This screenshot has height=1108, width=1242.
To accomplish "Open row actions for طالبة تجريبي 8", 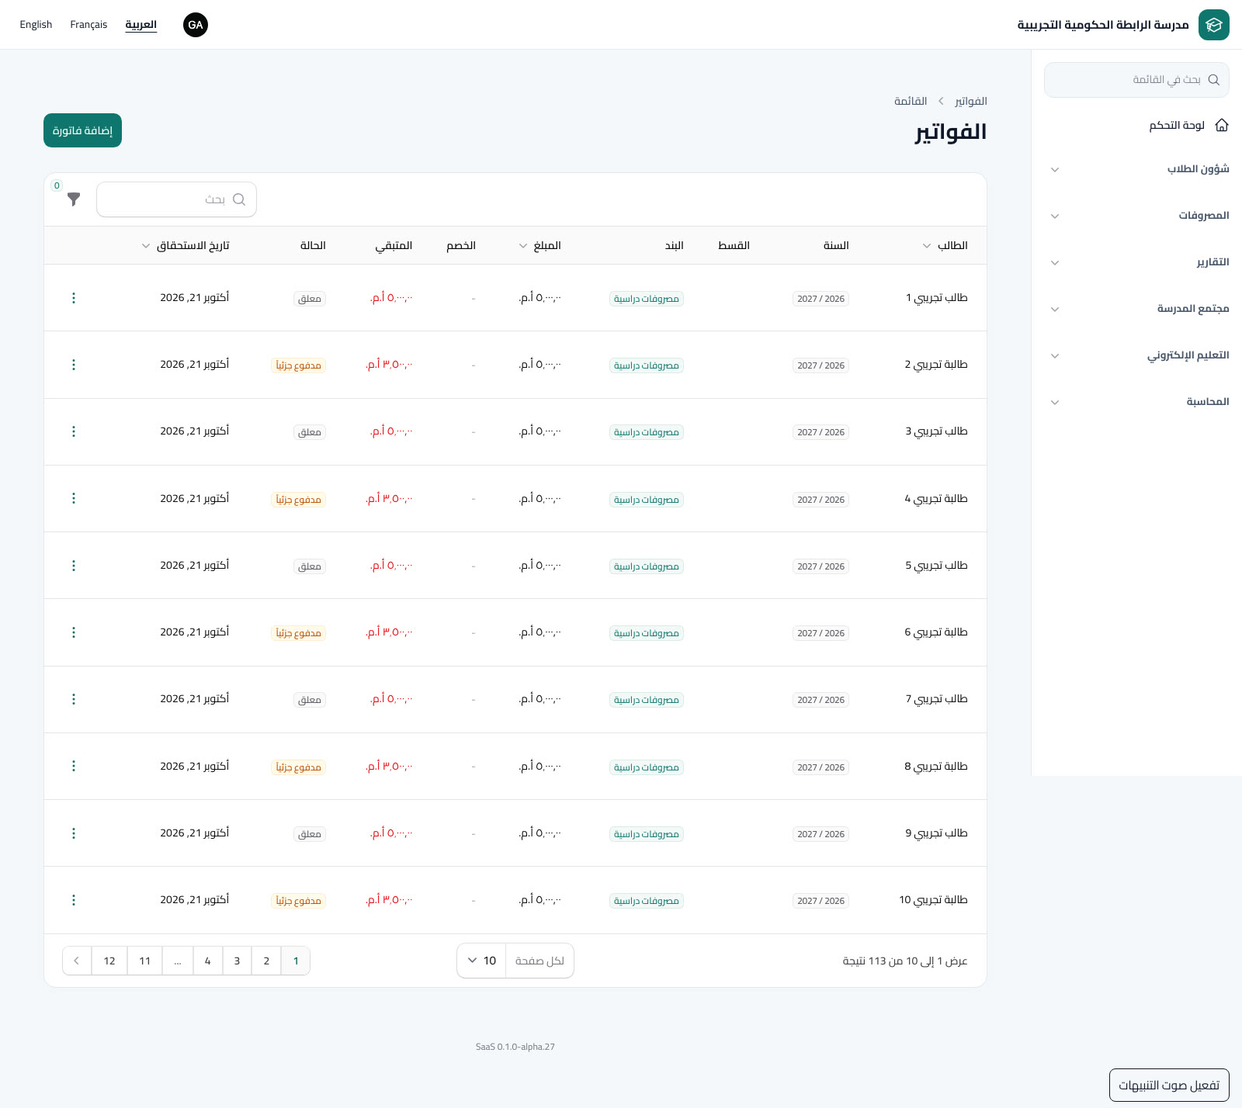I will point(74,766).
